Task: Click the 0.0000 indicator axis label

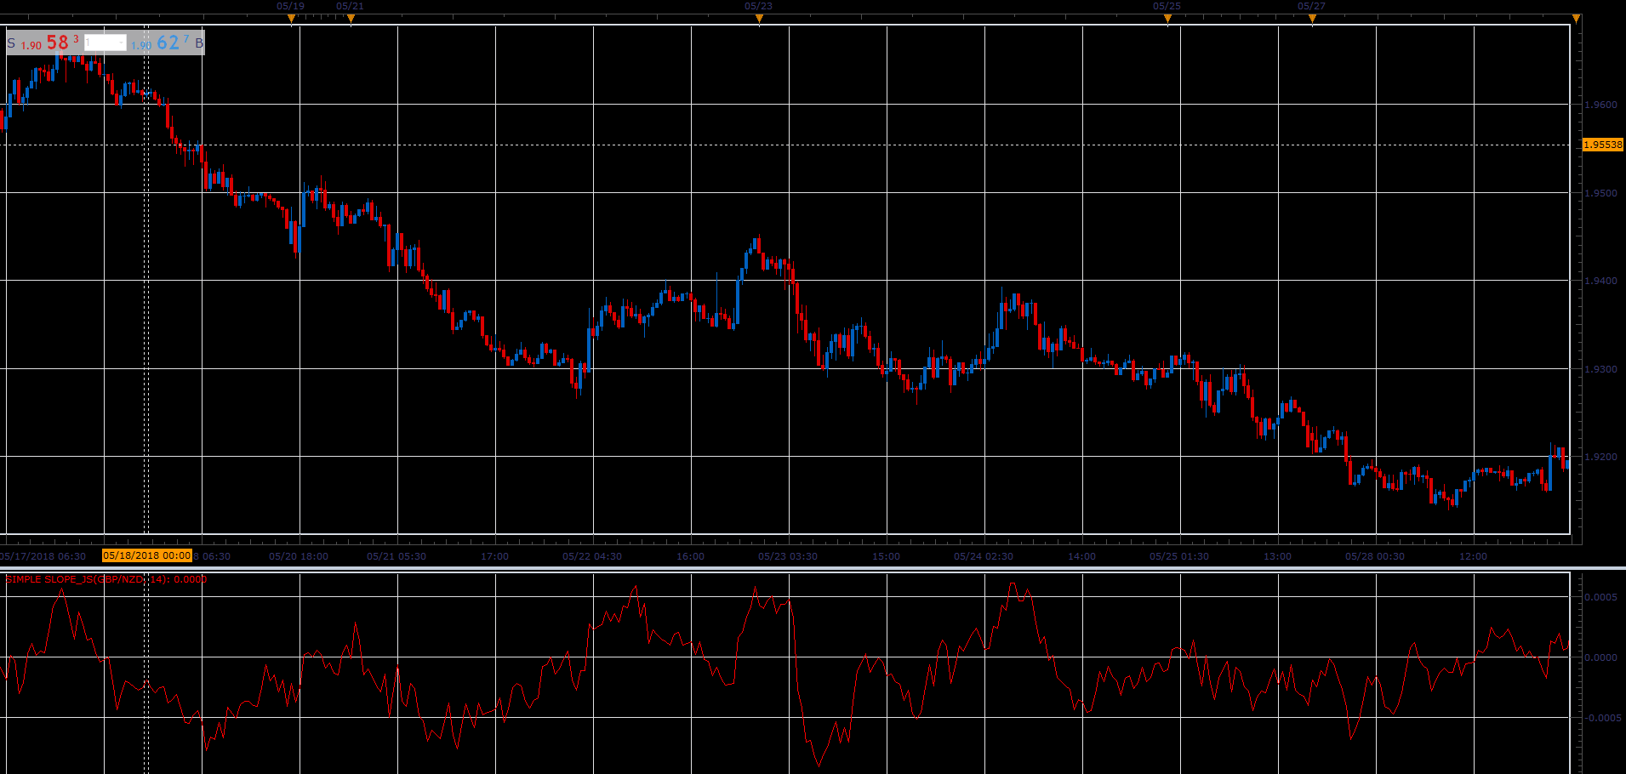Action: point(1600,657)
